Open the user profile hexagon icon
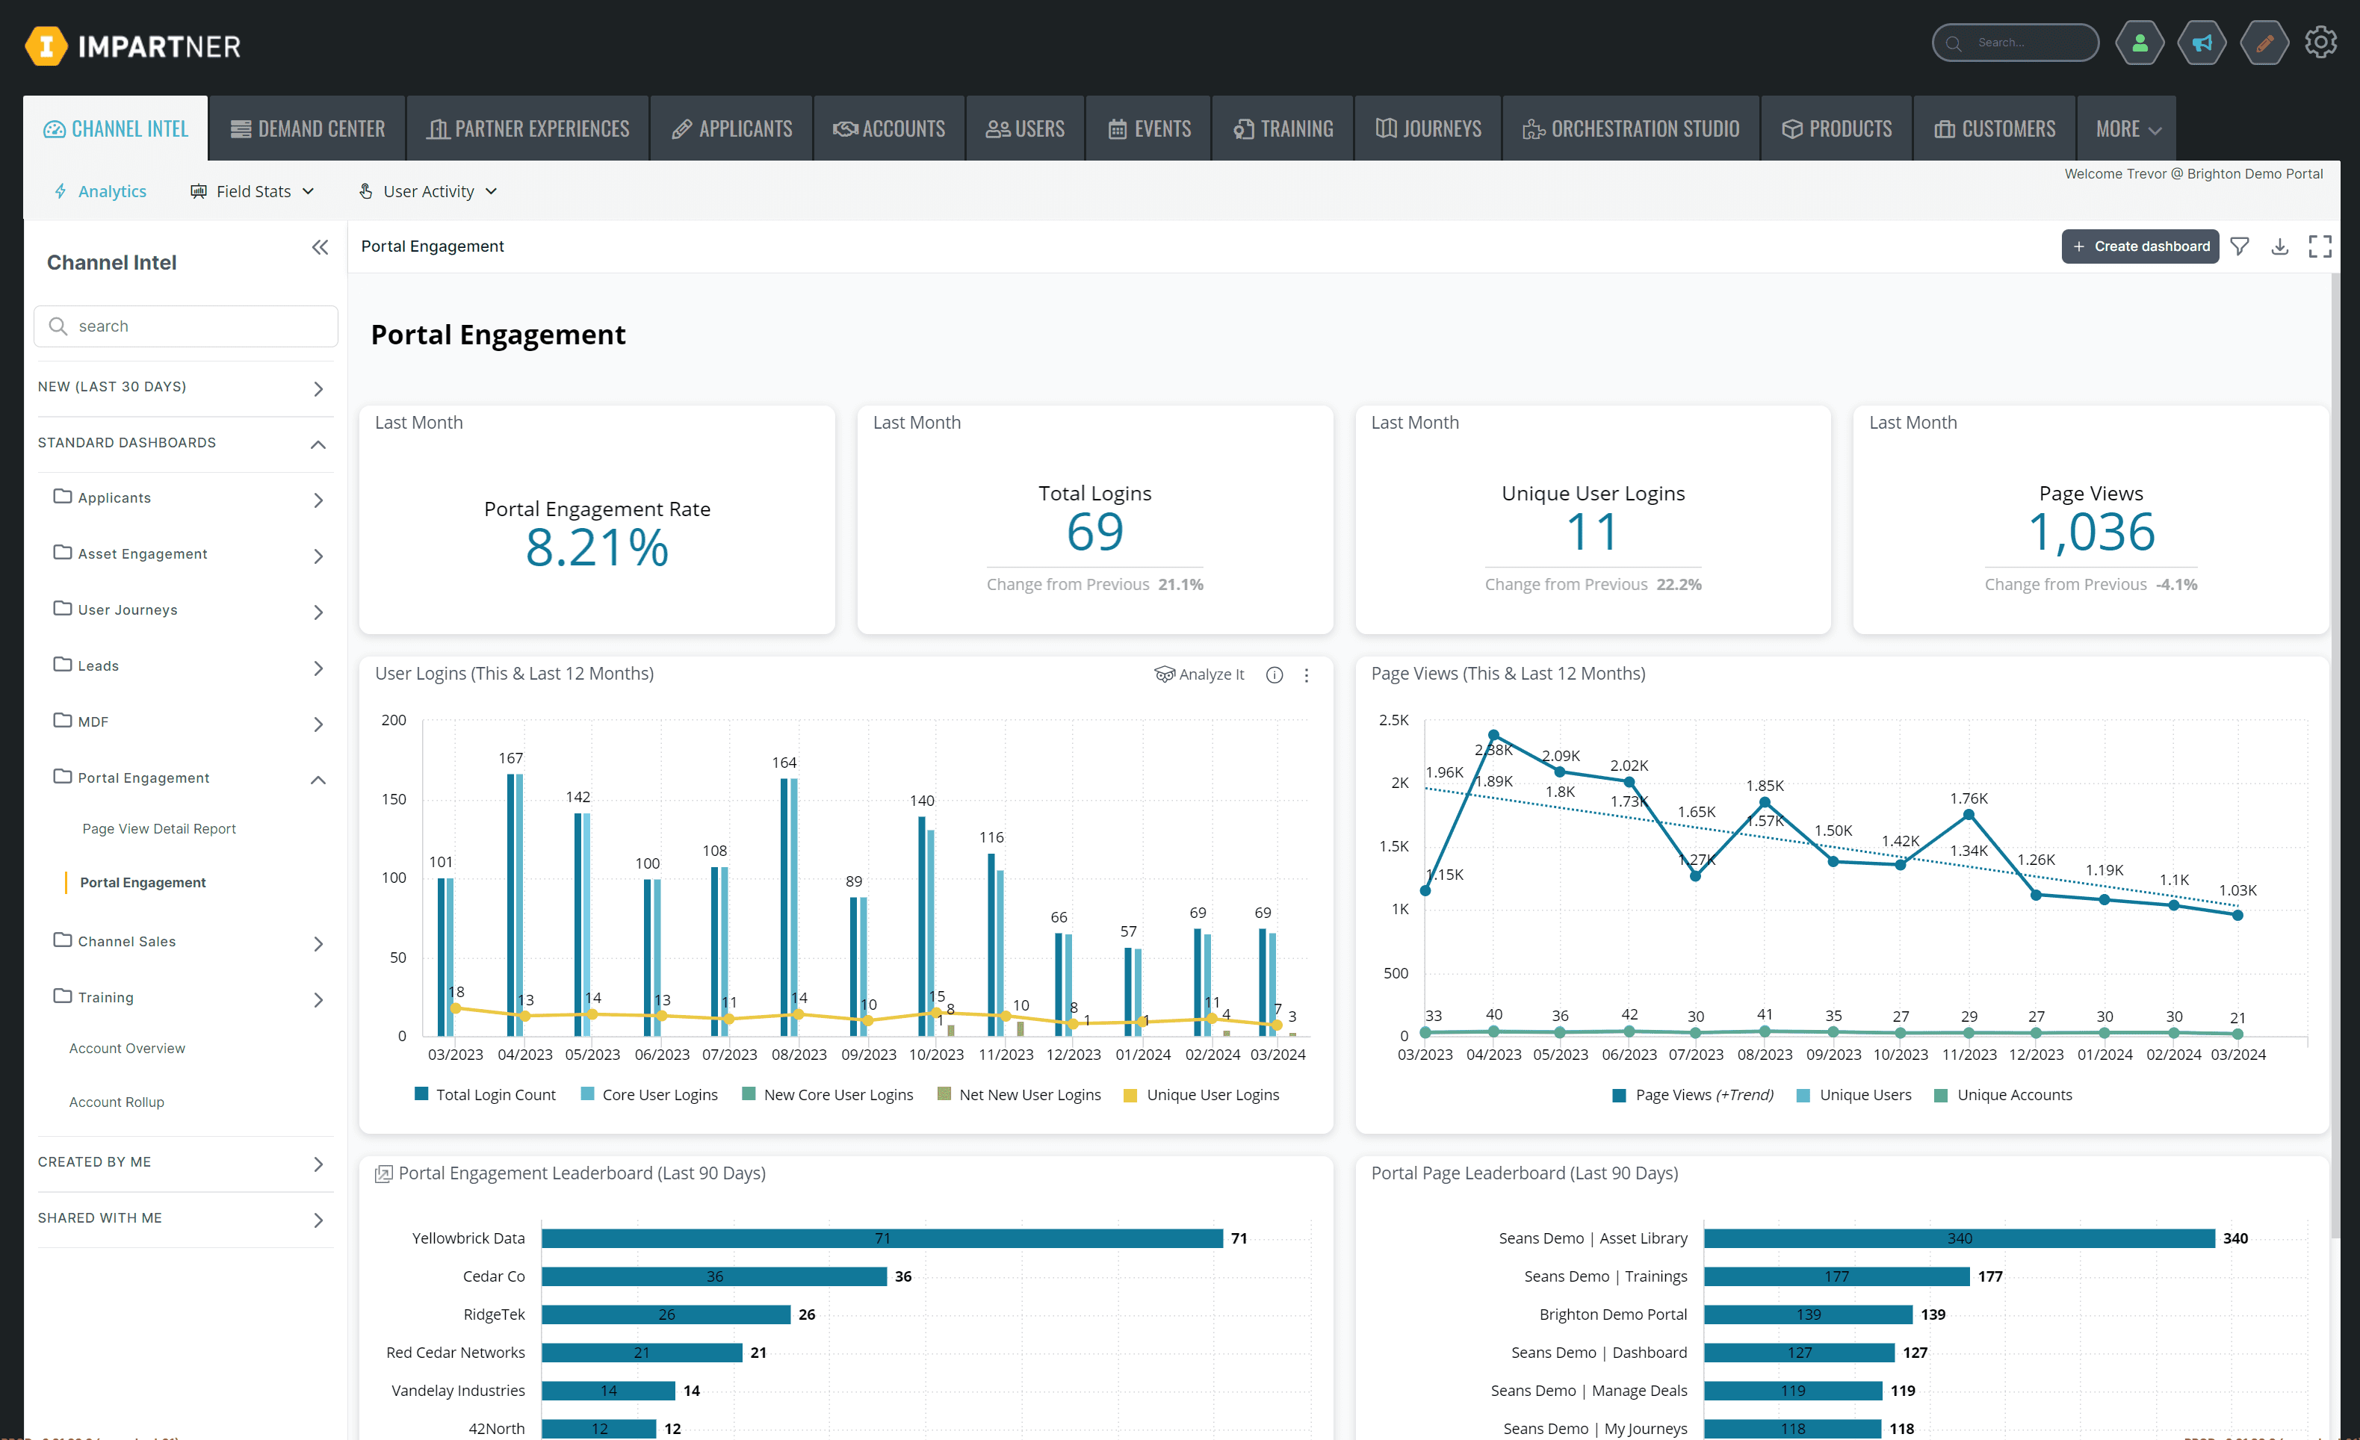Screen dimensions: 2360x1440 click(2139, 43)
